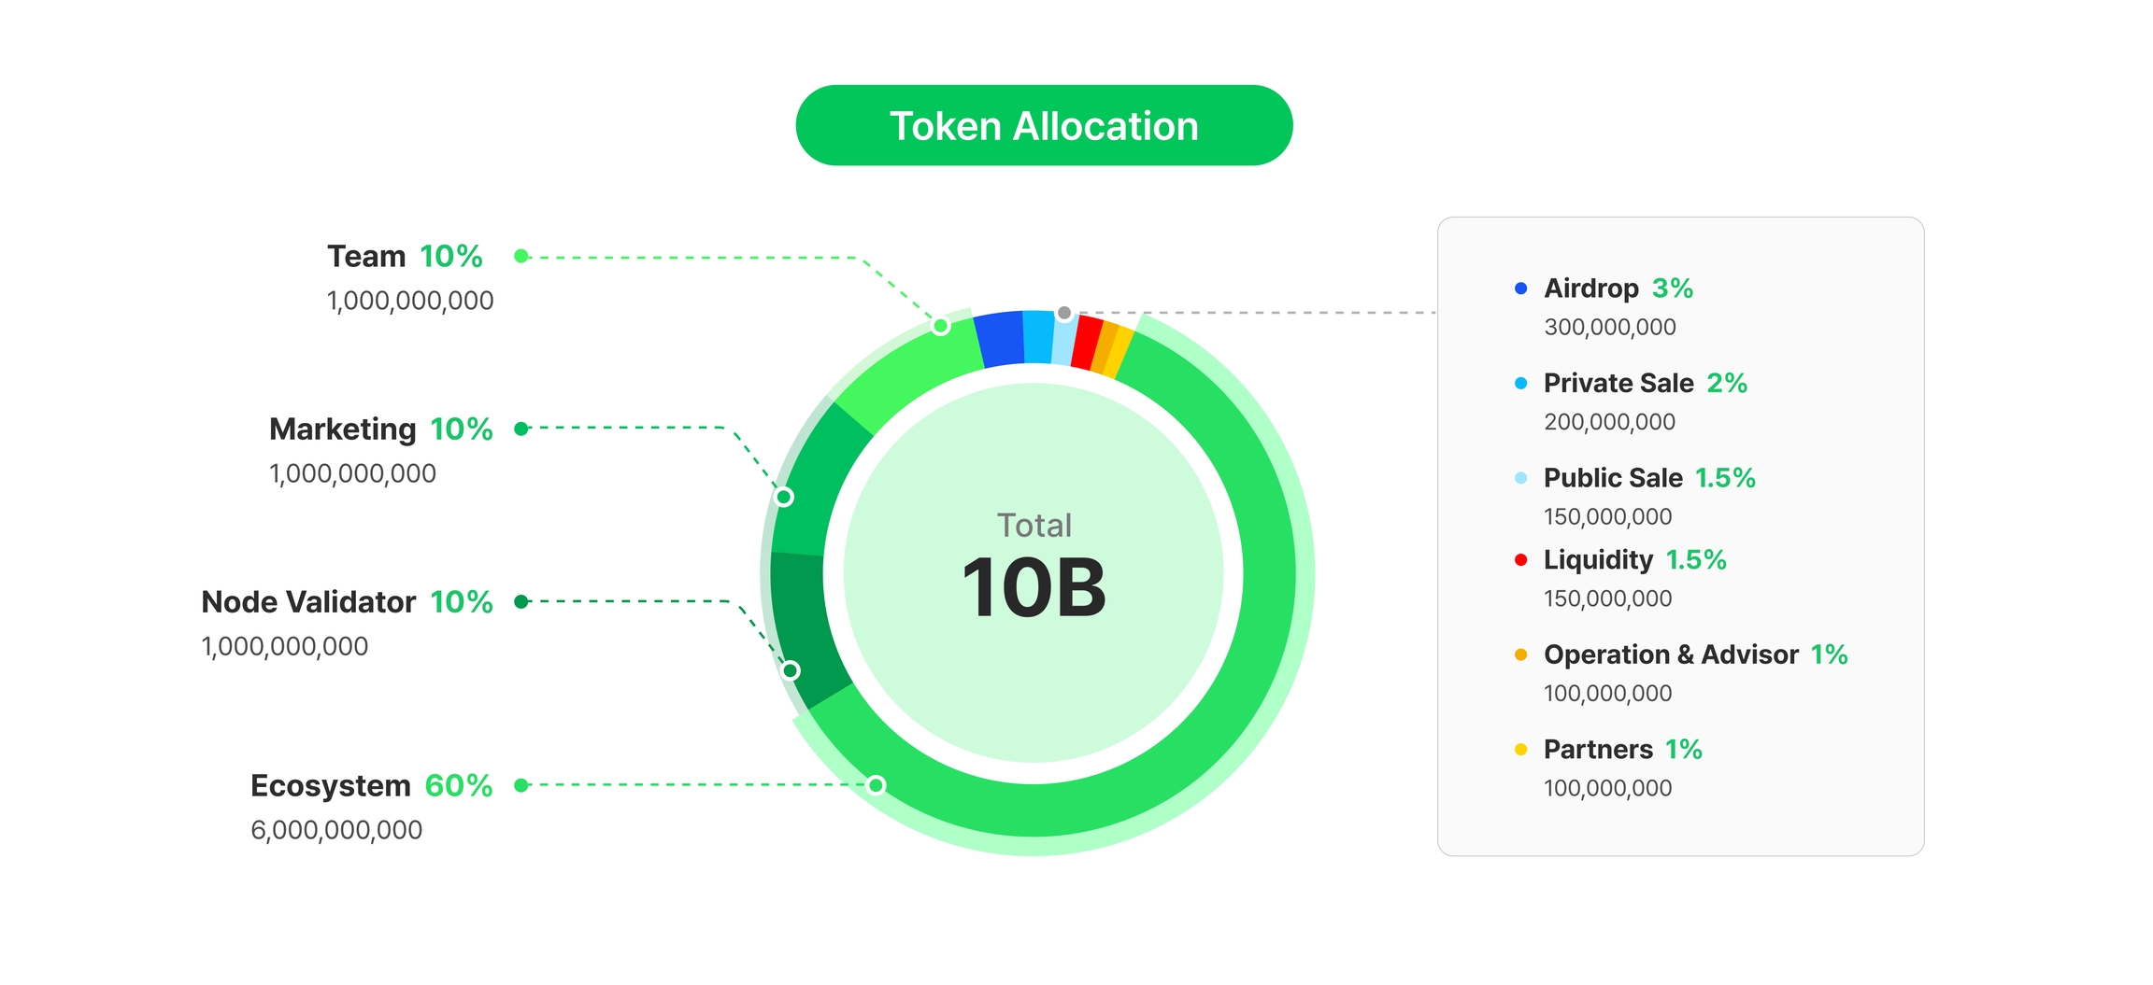This screenshot has height=985, width=2153.
Task: Click the dot beside Ecosystem 60%
Action: point(521,785)
